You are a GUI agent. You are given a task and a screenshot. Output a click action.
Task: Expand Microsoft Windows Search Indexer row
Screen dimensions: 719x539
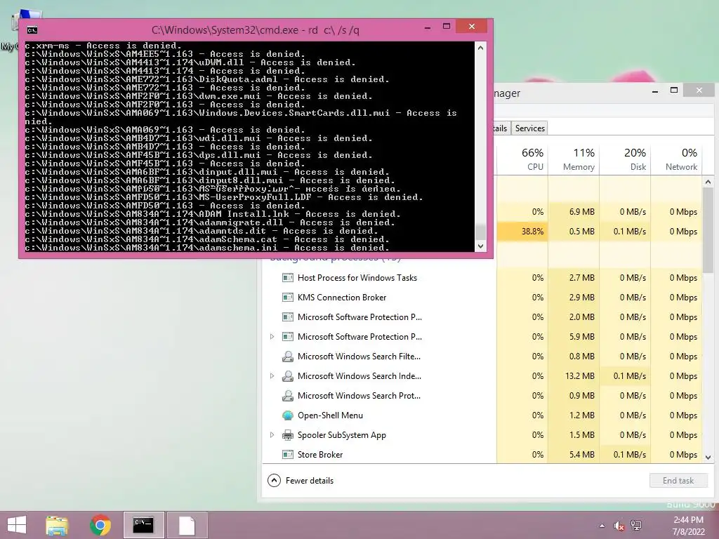272,376
